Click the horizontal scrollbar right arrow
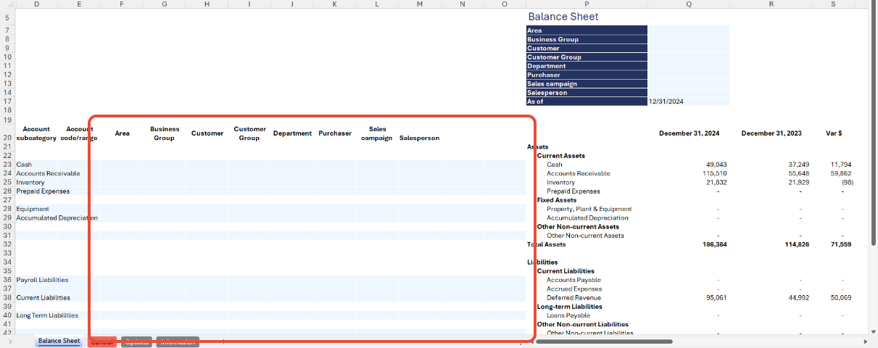The width and height of the screenshot is (878, 348). [865, 341]
